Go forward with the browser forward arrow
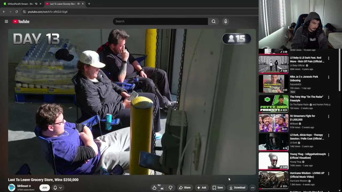This screenshot has width=342, height=192. click(x=10, y=12)
